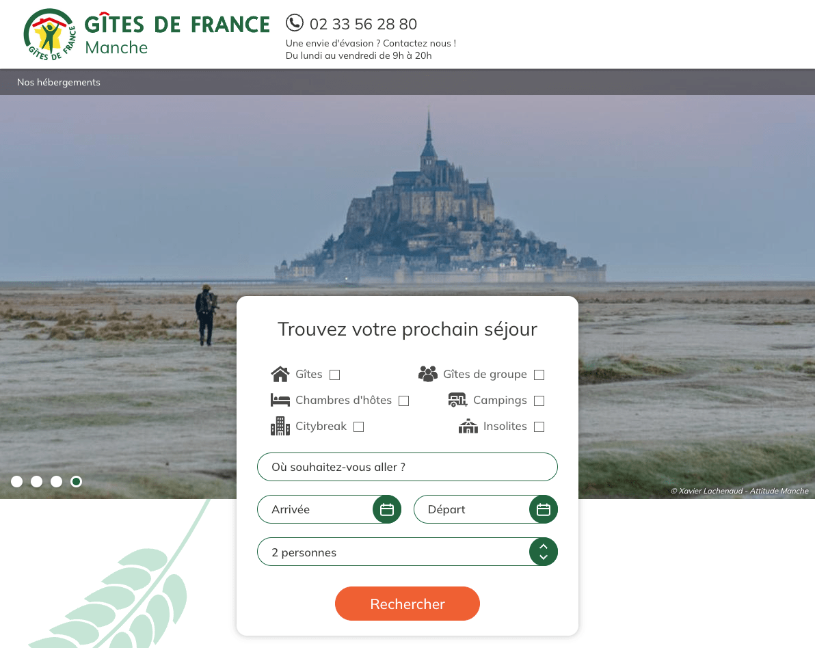Focus the Où souhaitez-vous aller field
This screenshot has width=815, height=648.
tap(407, 467)
